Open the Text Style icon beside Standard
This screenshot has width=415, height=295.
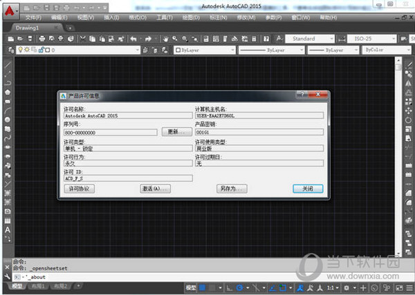coord(279,39)
